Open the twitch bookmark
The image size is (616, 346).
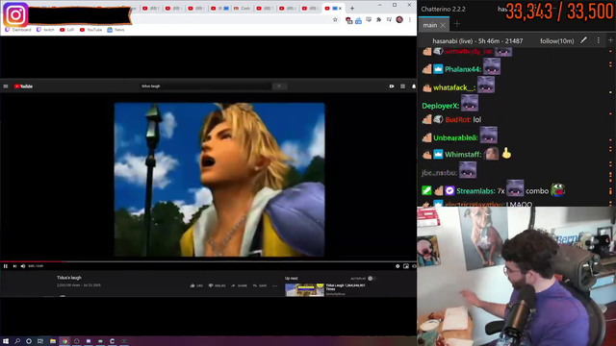(45, 30)
